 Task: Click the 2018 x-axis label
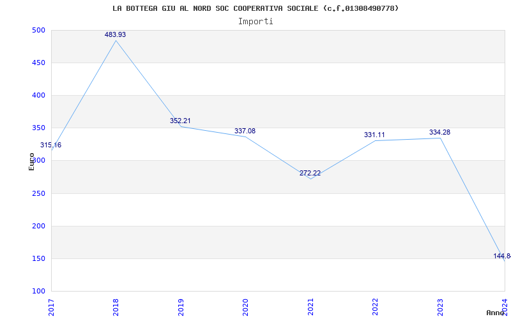click(x=116, y=307)
